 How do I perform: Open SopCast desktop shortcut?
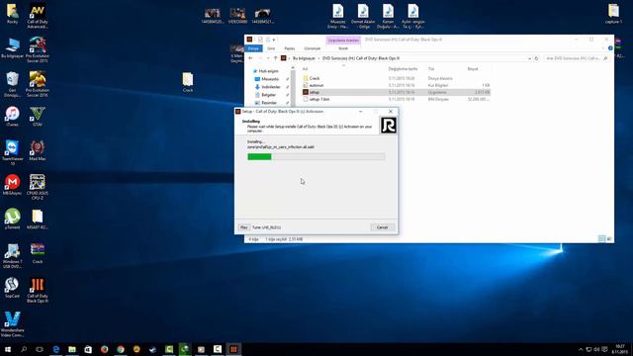point(12,288)
